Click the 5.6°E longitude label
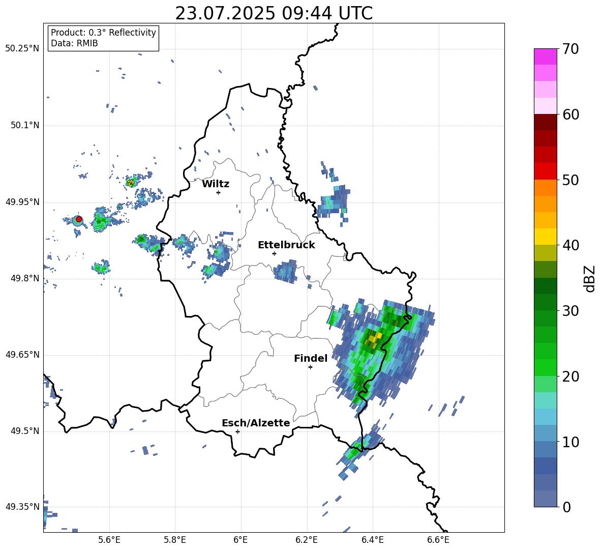This screenshot has height=550, width=602. [x=109, y=540]
